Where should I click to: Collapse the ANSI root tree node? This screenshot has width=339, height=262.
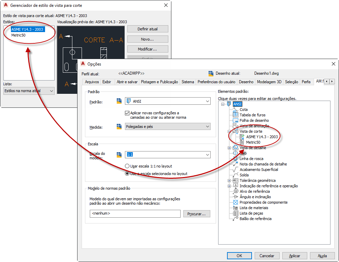[223, 104]
